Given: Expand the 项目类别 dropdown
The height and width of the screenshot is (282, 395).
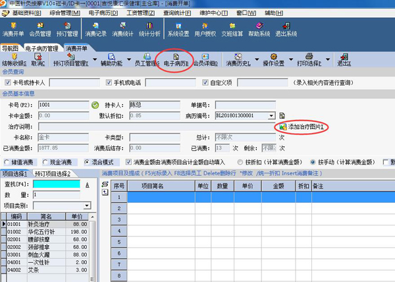Looking at the screenshot, I should 87,206.
